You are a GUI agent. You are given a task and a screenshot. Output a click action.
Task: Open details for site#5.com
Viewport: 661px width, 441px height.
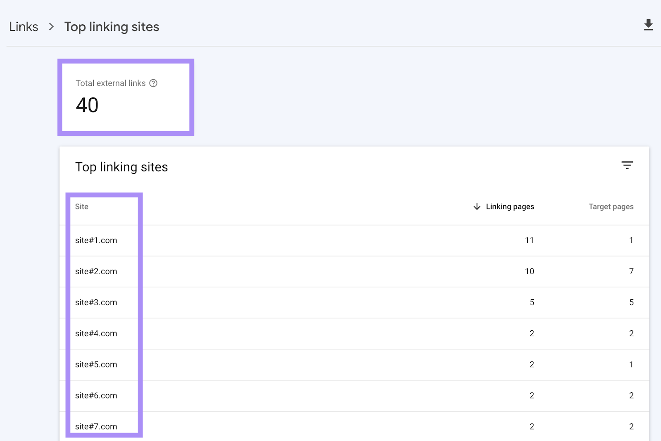(x=96, y=364)
